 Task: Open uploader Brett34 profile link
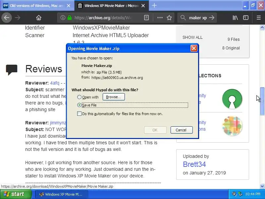pyautogui.click(x=194, y=164)
